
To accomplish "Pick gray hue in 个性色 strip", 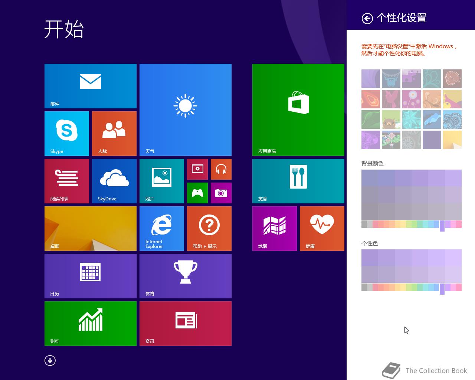I will (x=364, y=287).
